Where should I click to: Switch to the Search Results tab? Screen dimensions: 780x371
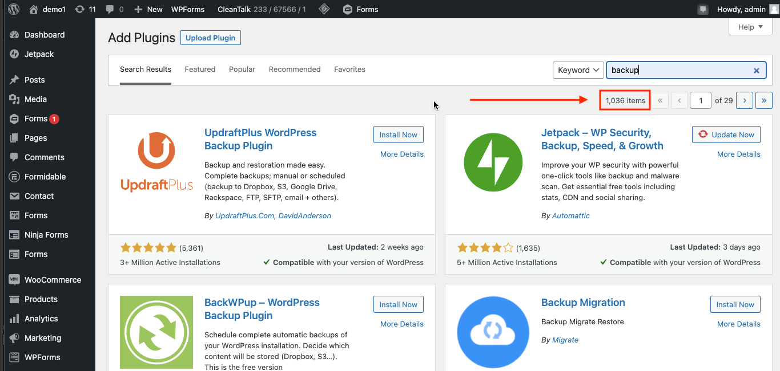click(146, 70)
